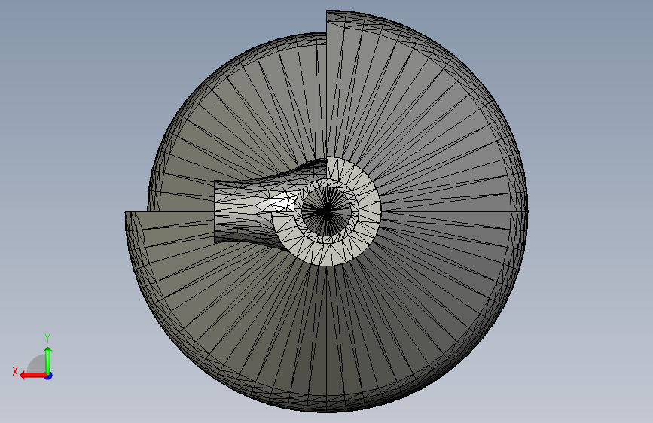Click the central hub of the model
Viewport: 653px width, 423px height.
coord(327,211)
